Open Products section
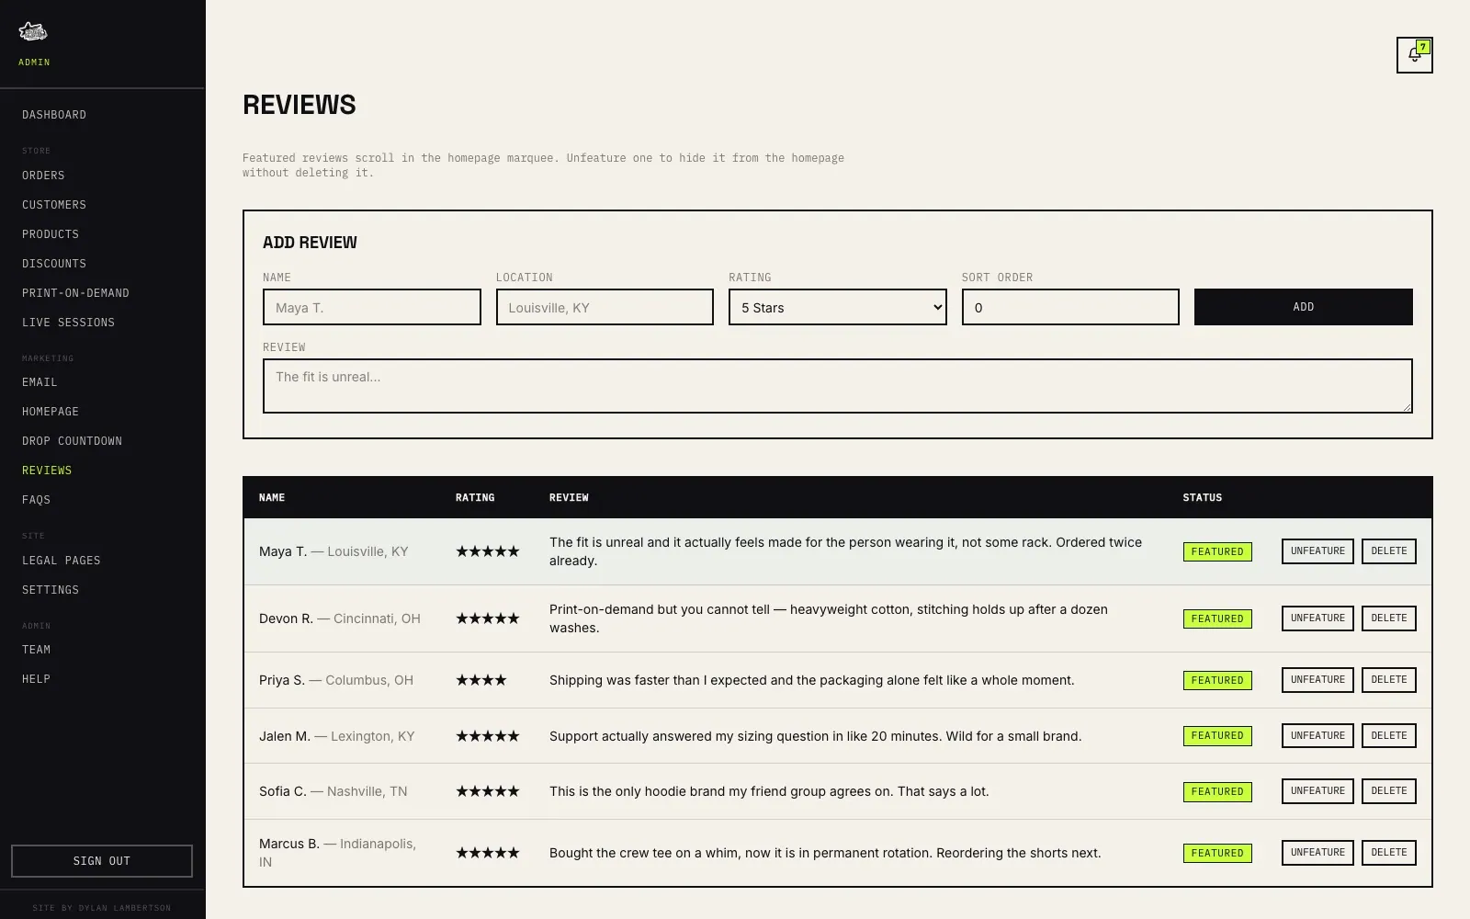This screenshot has height=919, width=1470. click(x=51, y=234)
